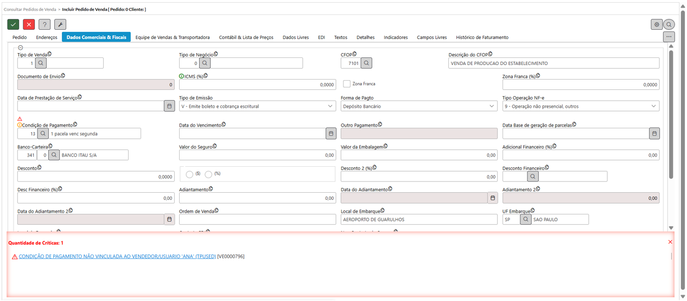
Task: Switch to the Campos Livres tab
Action: point(431,37)
